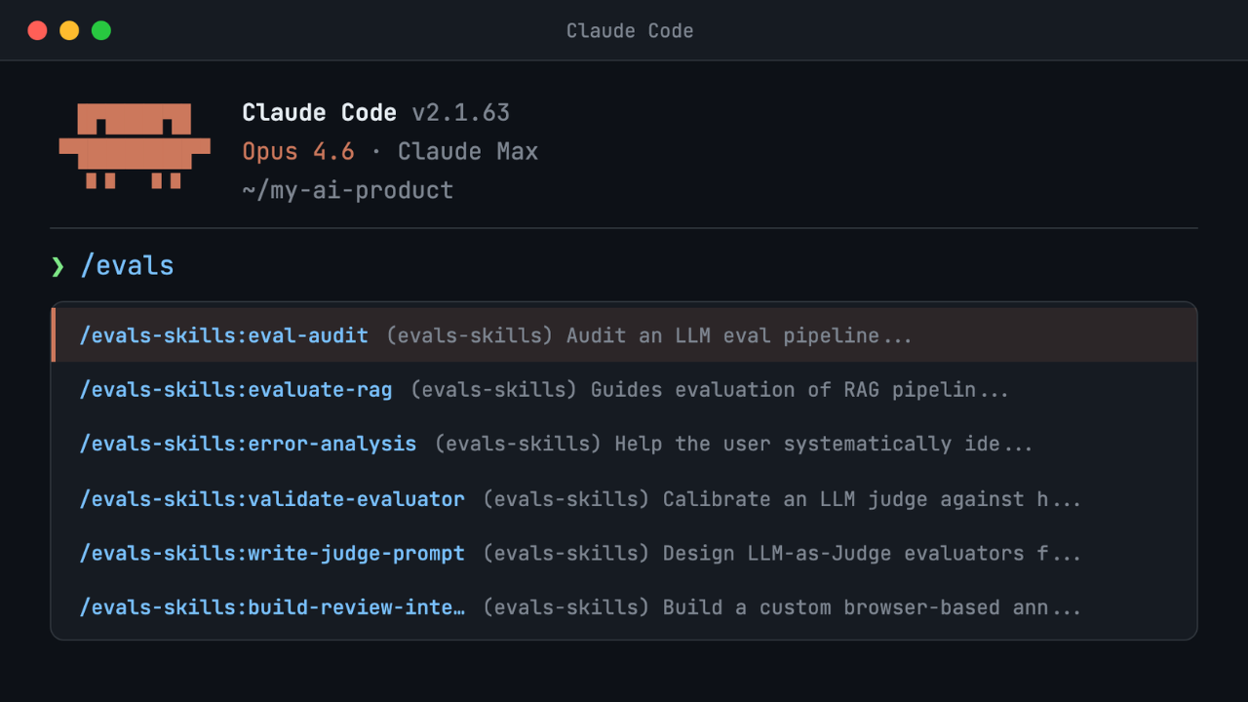Screen dimensions: 1248x702
Task: Click the yellow minimize window button
Action: coord(69,30)
